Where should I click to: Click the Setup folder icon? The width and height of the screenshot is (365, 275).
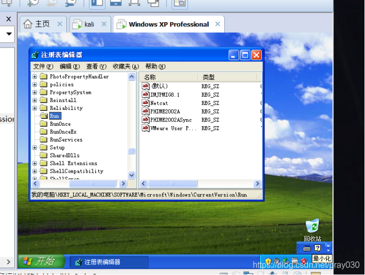coord(44,147)
